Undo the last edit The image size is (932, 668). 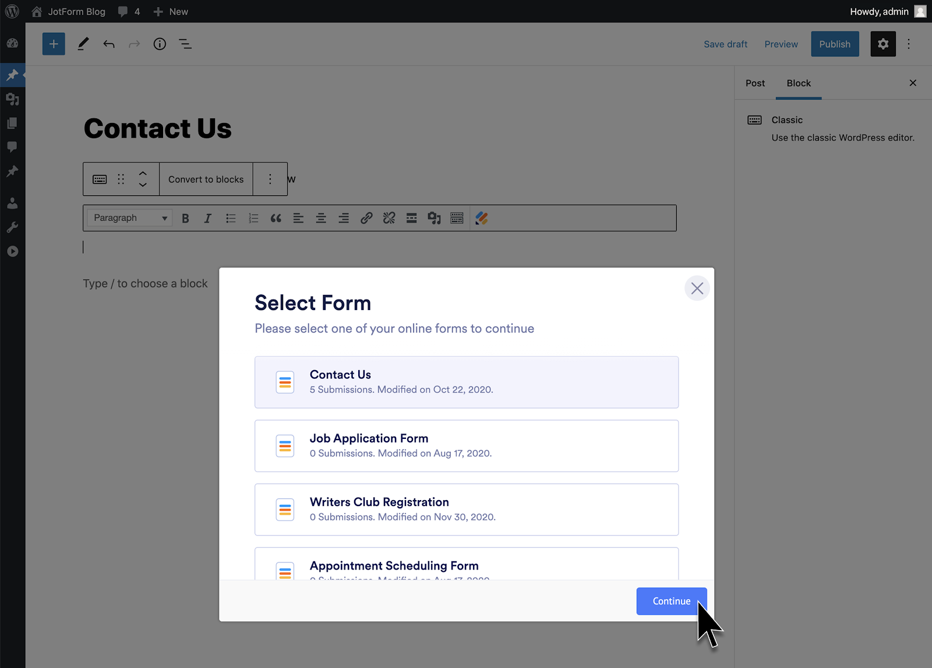109,44
